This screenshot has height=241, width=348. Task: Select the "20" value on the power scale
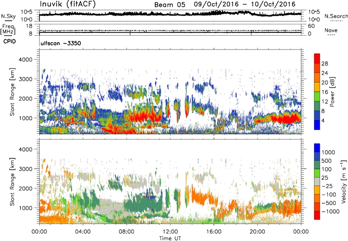[325, 83]
